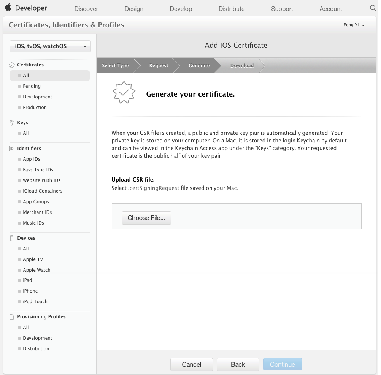Open Merchant IDs
This screenshot has height=375, width=381.
[x=37, y=212]
